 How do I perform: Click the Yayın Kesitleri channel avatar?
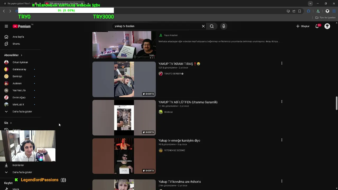pos(161,35)
